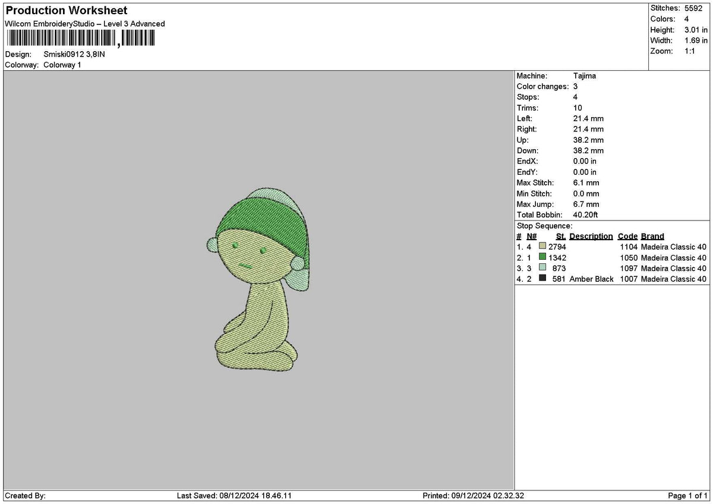Image resolution: width=713 pixels, height=504 pixels.
Task: Click the St. column header
Action: tap(561, 237)
